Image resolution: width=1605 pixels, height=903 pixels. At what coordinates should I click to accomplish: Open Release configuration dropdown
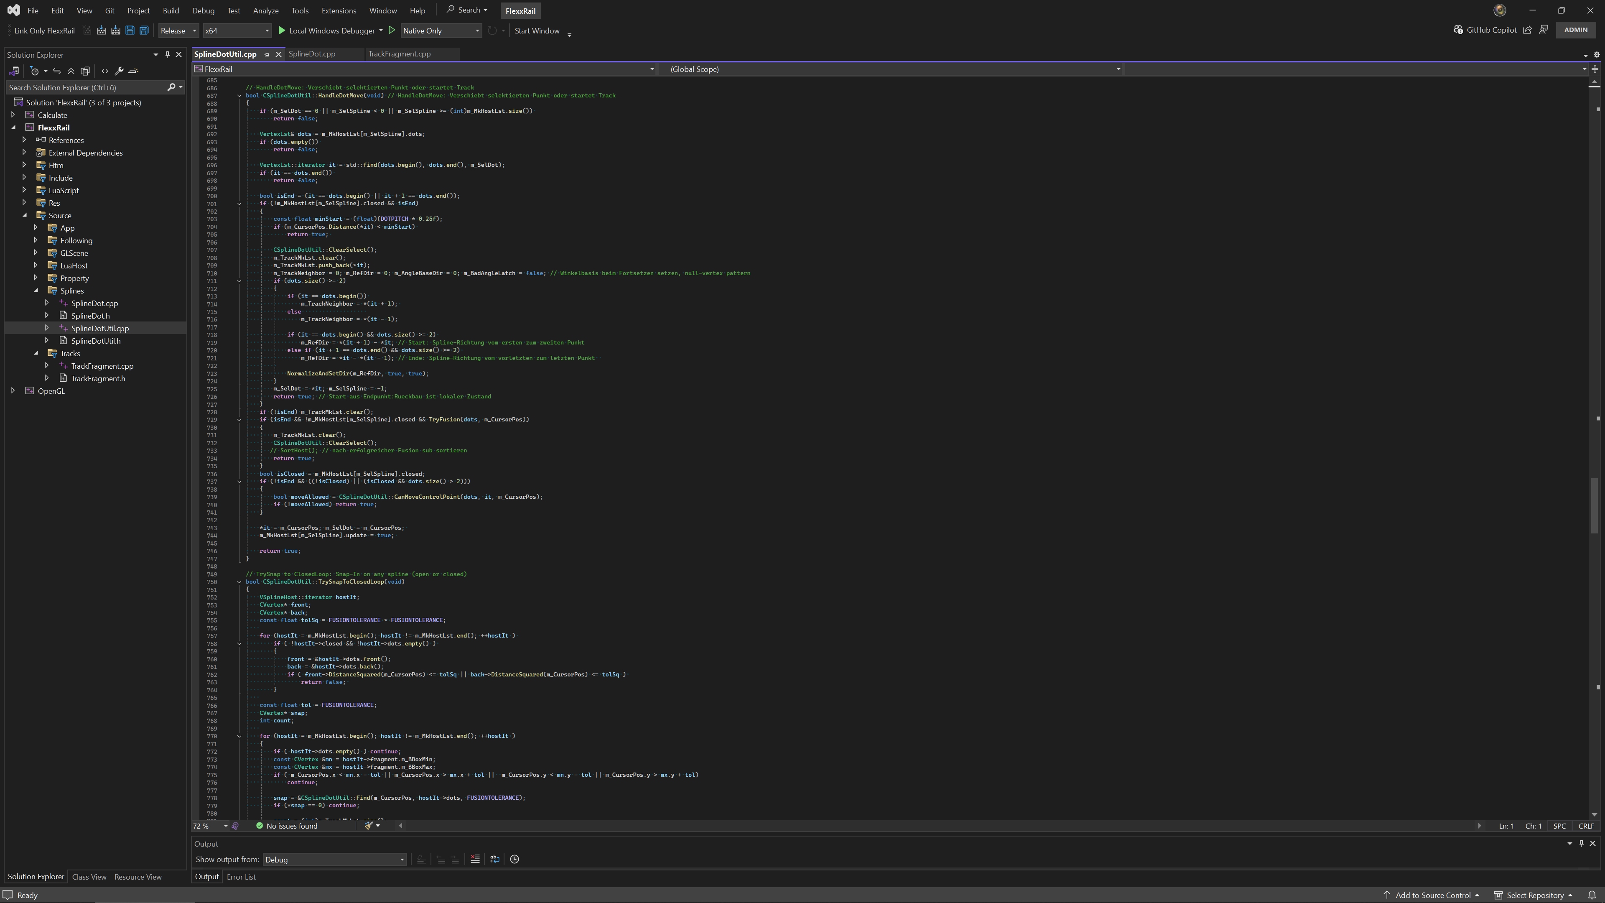[x=178, y=31]
